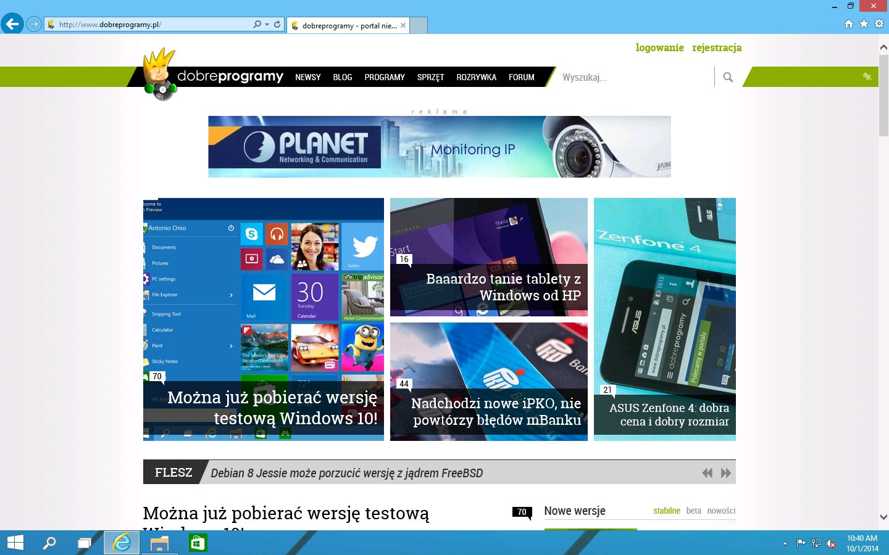The image size is (889, 555).
Task: Click the muted volume tray icon
Action: click(832, 543)
